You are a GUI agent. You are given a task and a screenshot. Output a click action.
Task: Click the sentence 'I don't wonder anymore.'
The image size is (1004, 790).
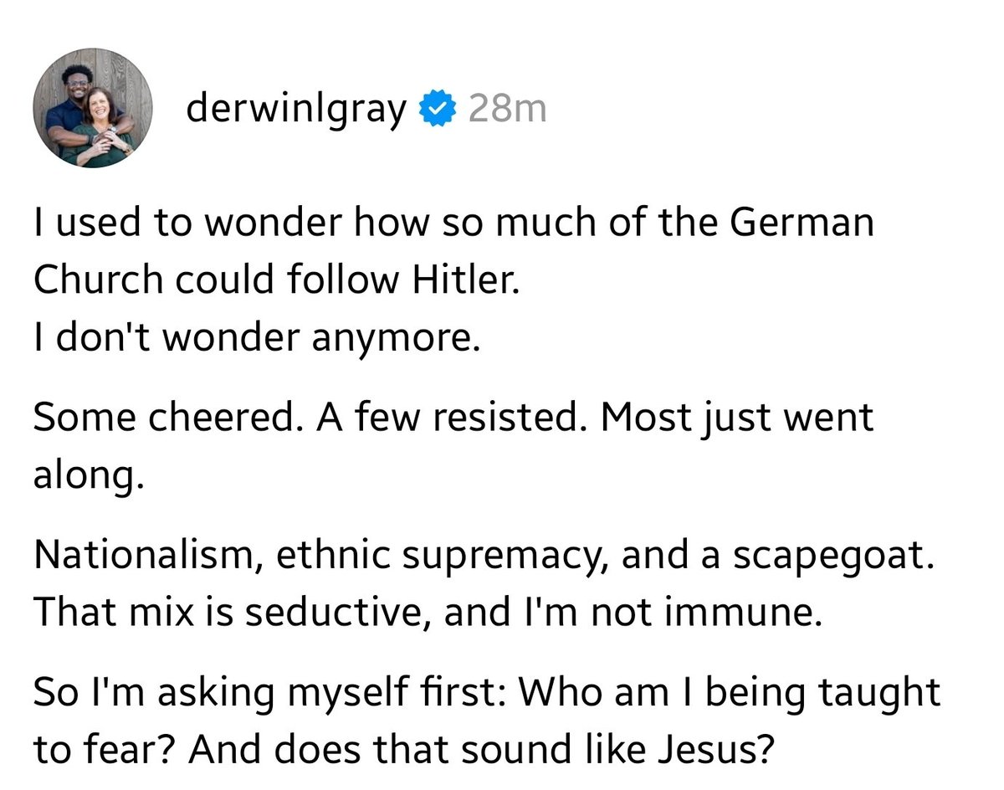(257, 339)
